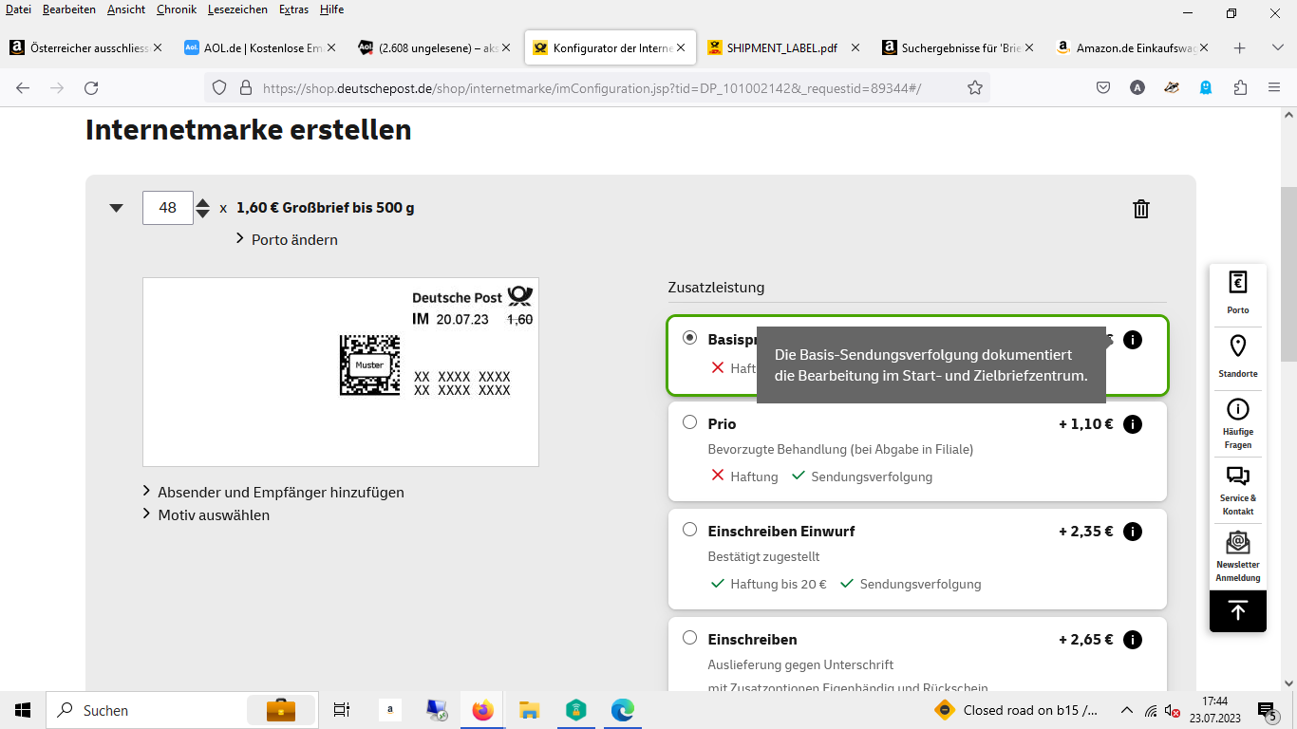Open Task View on the taskbar

(342, 710)
